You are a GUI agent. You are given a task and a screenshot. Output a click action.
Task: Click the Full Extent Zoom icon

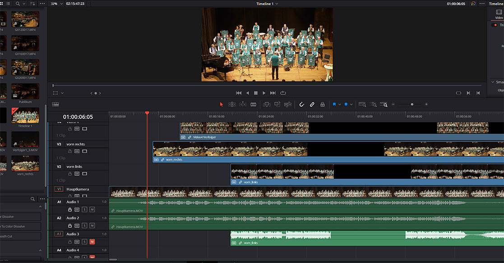pos(362,104)
